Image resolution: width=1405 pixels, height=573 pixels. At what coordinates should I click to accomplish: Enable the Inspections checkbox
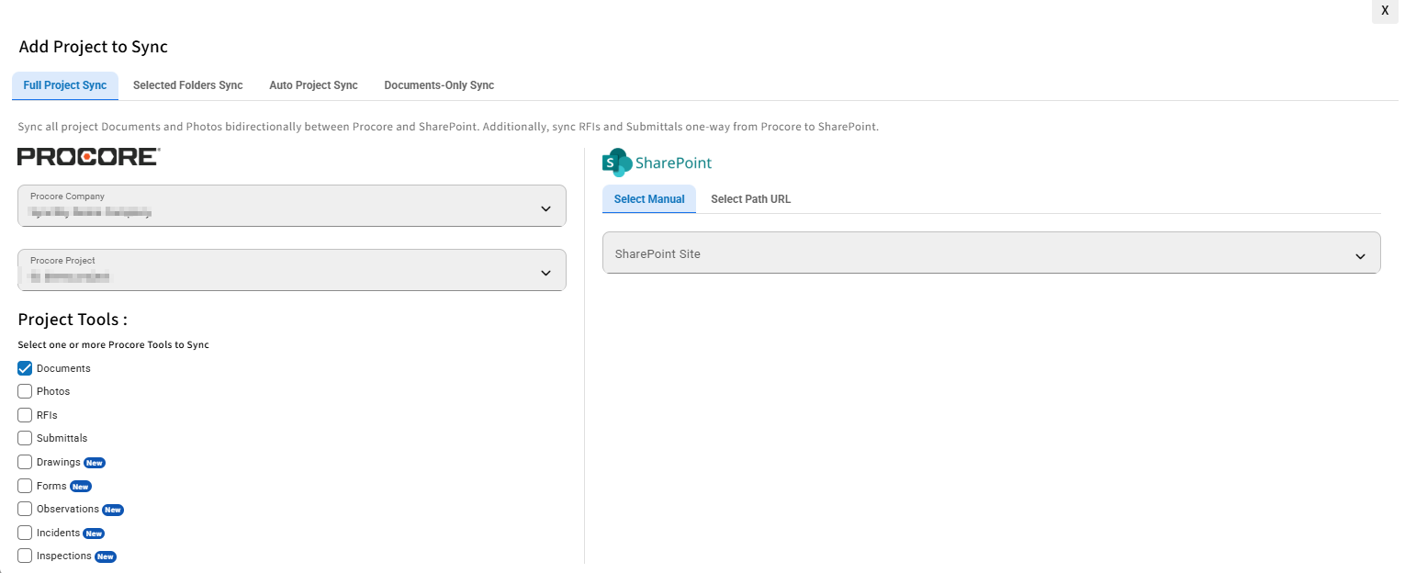[25, 556]
